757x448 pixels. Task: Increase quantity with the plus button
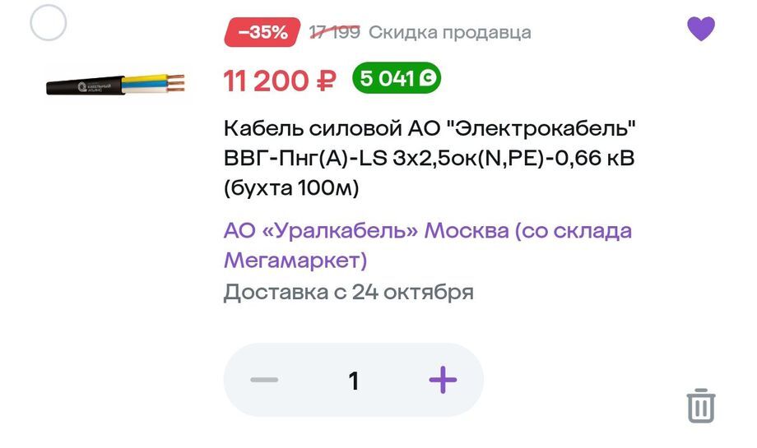[x=443, y=380]
